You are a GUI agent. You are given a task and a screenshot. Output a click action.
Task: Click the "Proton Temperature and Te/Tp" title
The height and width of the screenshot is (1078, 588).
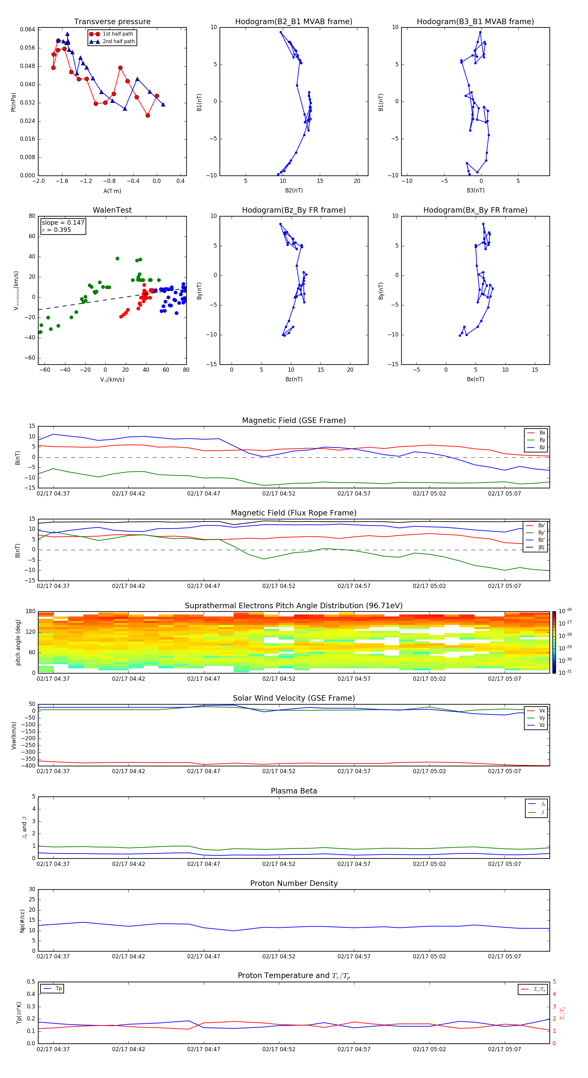294,976
